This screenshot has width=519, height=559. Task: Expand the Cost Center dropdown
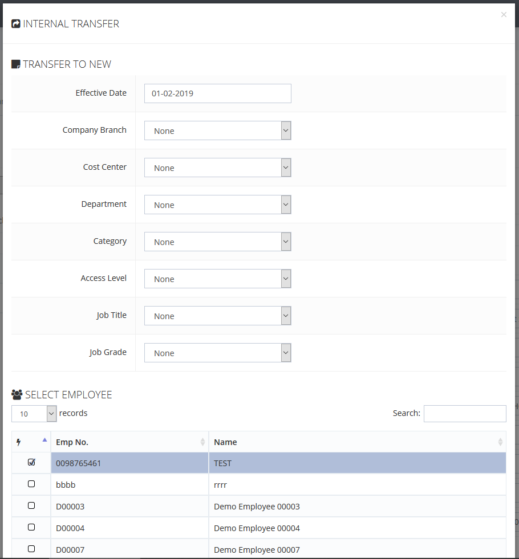tap(217, 168)
